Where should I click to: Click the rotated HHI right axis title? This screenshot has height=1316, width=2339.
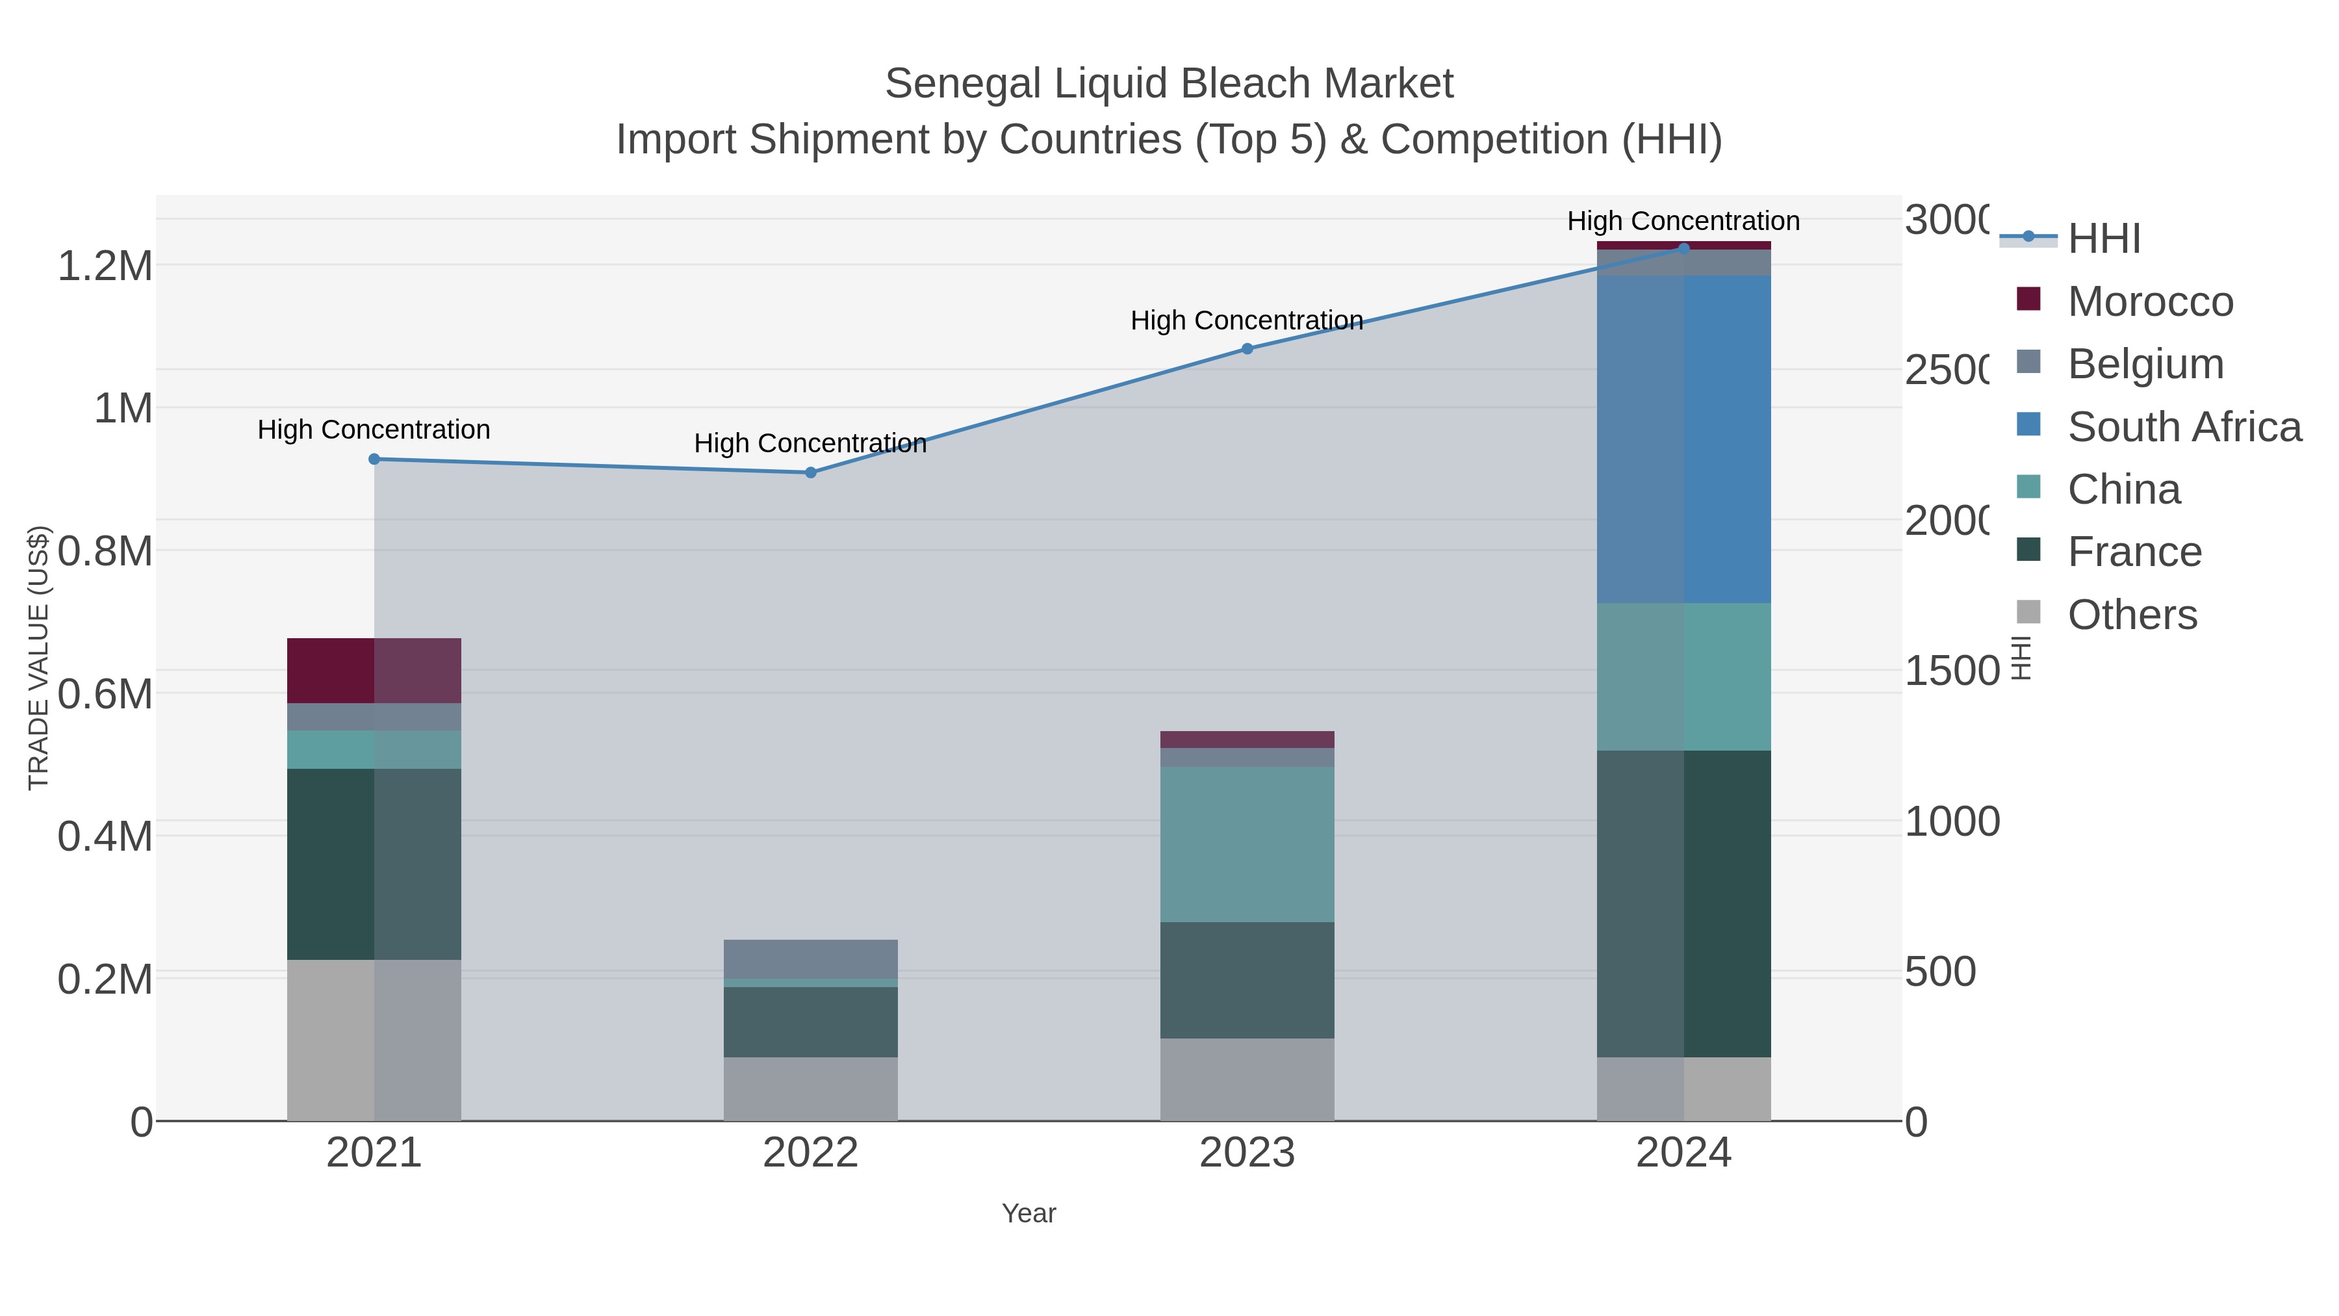point(2021,658)
